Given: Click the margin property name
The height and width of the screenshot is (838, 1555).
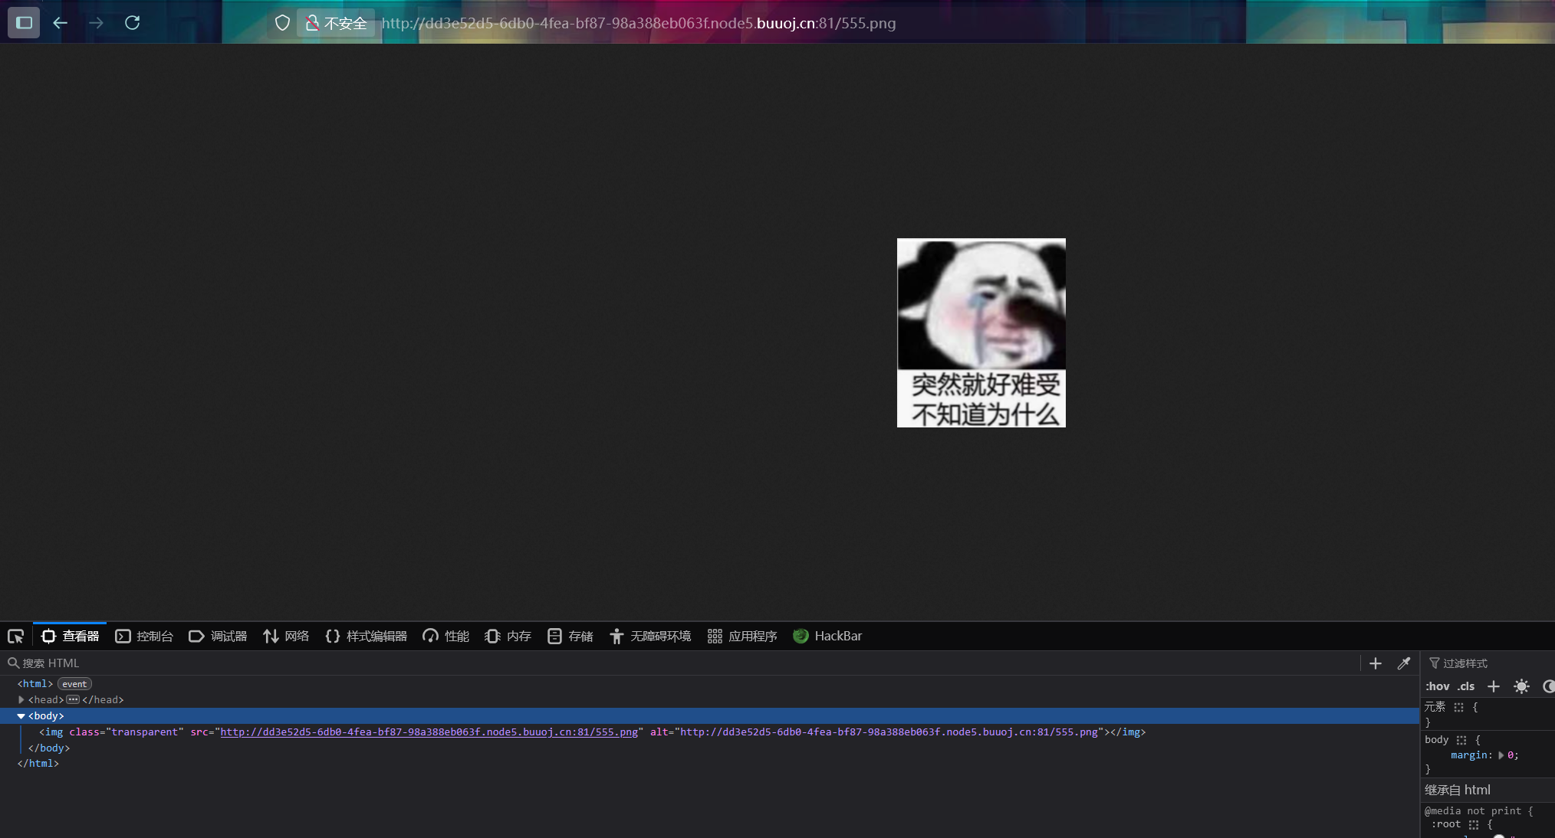Looking at the screenshot, I should tap(1469, 755).
